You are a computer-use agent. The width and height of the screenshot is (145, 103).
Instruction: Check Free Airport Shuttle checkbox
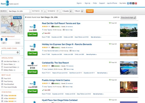pos(2,87)
